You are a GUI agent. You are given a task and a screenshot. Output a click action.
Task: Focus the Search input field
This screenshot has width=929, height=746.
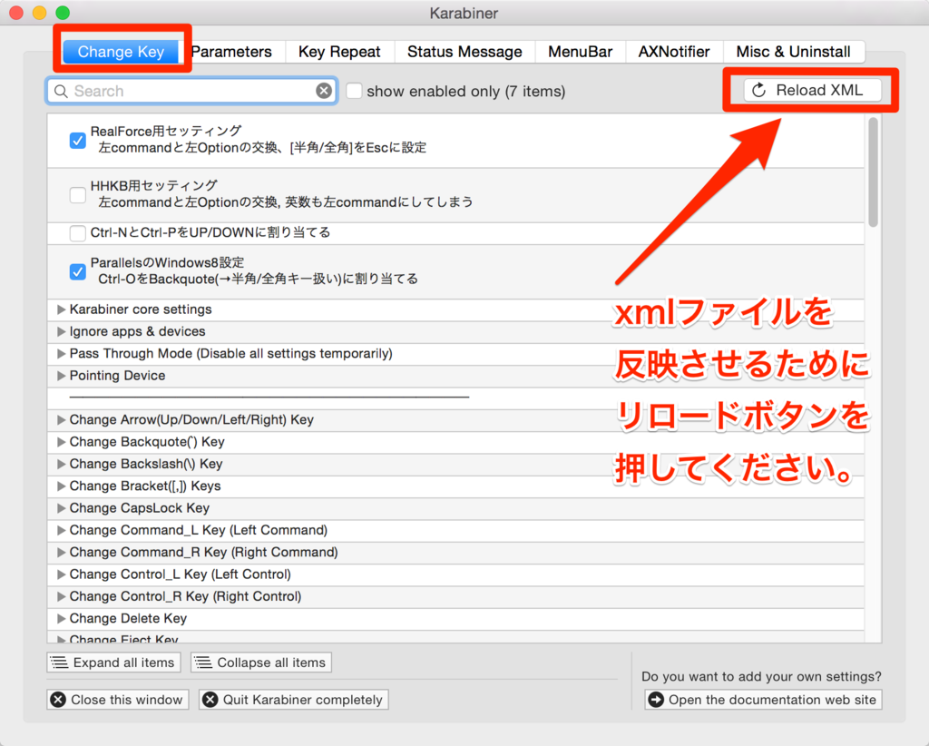191,91
